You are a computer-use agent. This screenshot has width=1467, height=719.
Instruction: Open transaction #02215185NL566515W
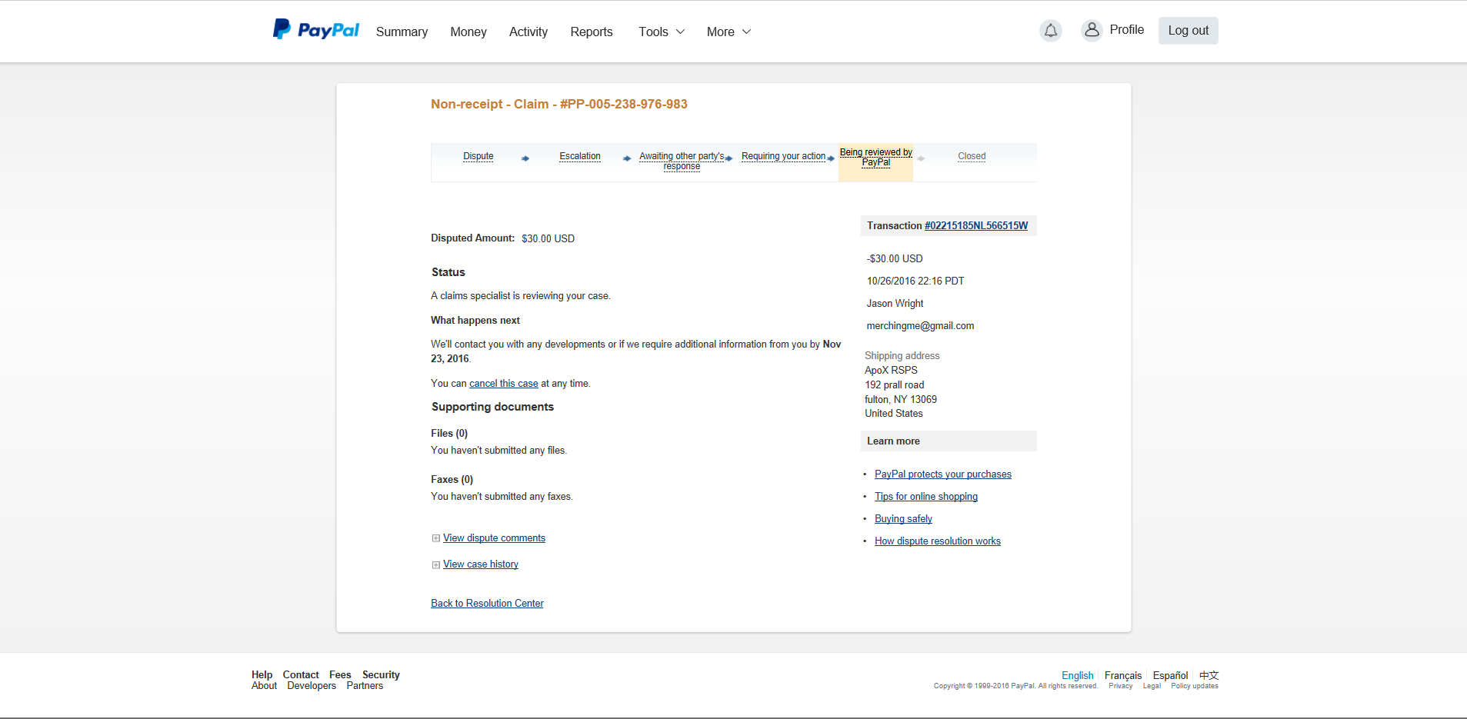(x=976, y=225)
